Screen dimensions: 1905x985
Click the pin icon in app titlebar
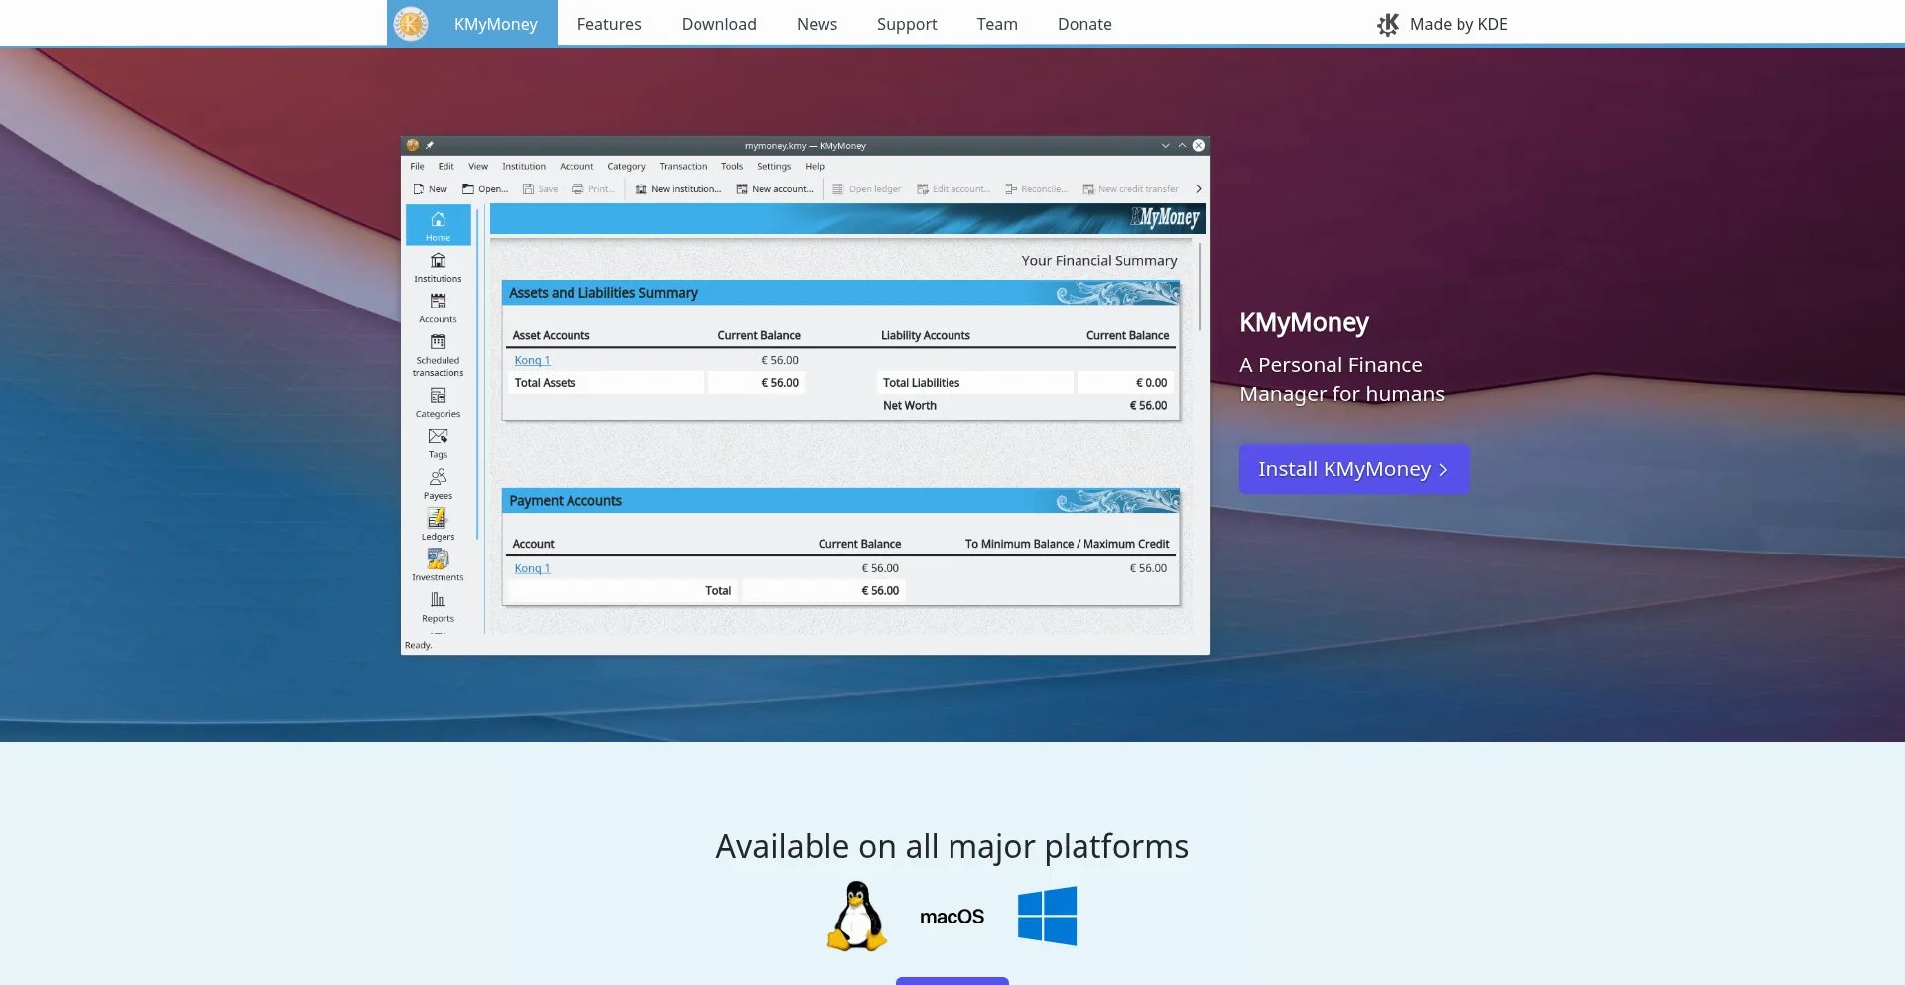[x=430, y=145]
